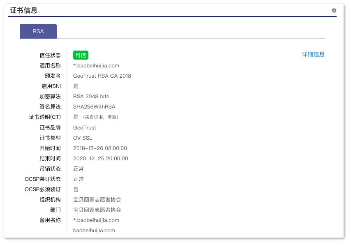Screen dimensions: 351x245
Task: Click the 证书类型 field label
Action: click(50, 138)
